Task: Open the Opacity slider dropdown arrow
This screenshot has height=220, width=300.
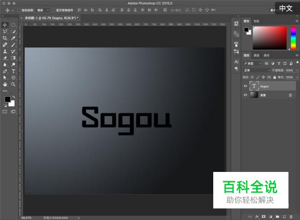Action: (x=297, y=70)
